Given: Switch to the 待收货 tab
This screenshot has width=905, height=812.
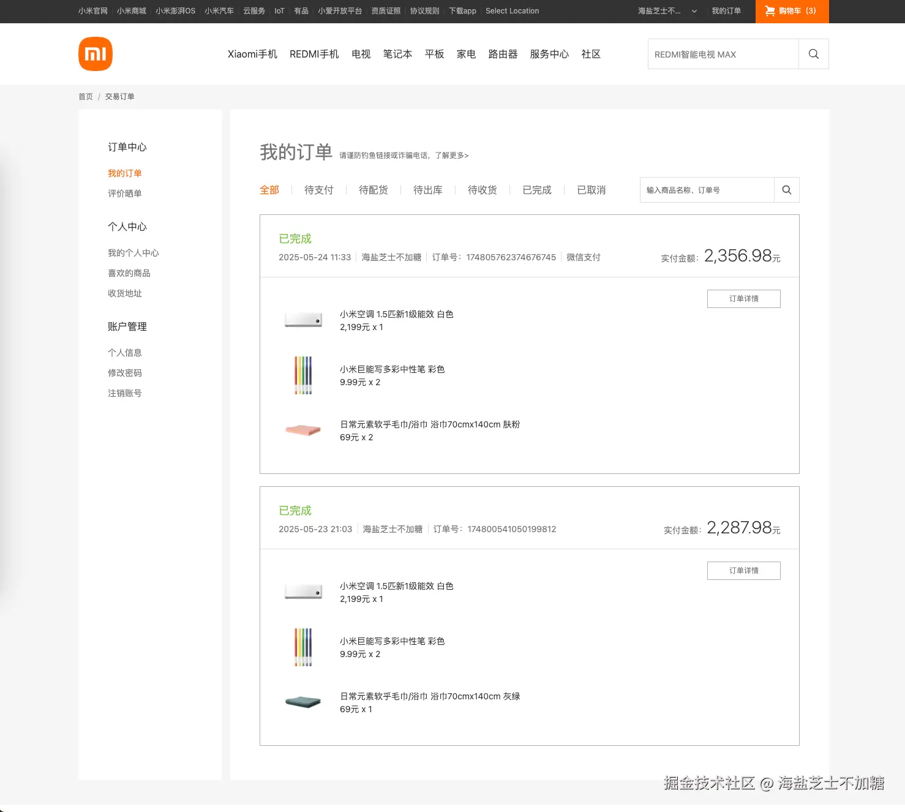Looking at the screenshot, I should coord(483,190).
